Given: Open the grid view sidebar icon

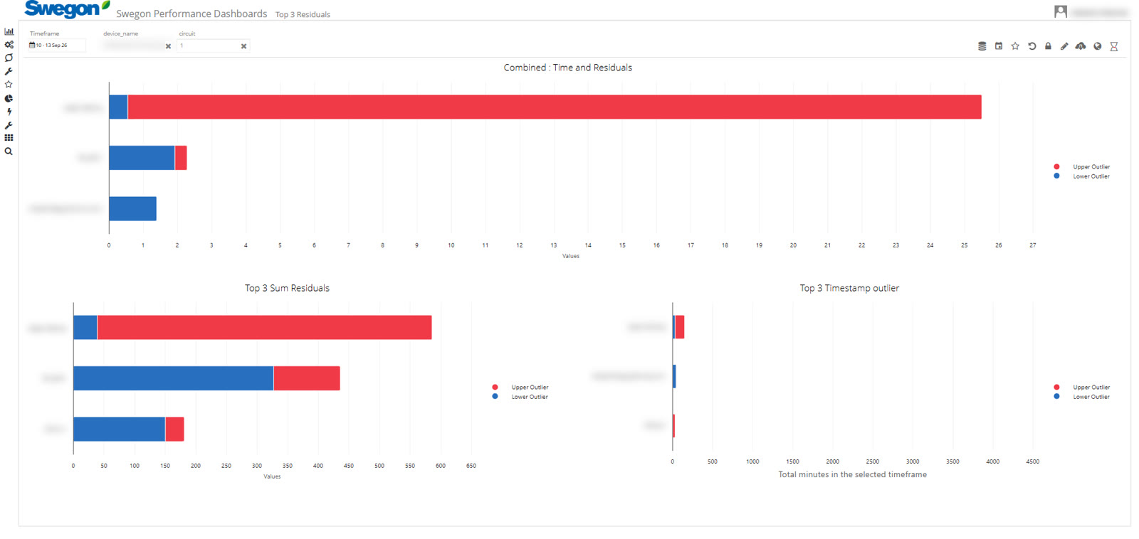Looking at the screenshot, I should click(x=9, y=138).
